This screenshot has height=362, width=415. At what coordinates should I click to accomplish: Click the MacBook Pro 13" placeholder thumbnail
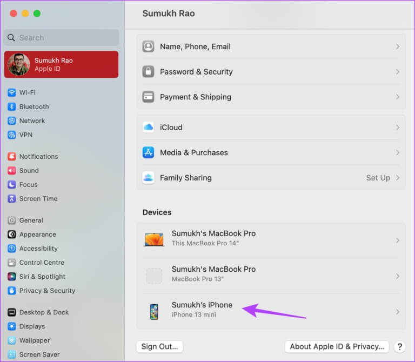point(154,276)
